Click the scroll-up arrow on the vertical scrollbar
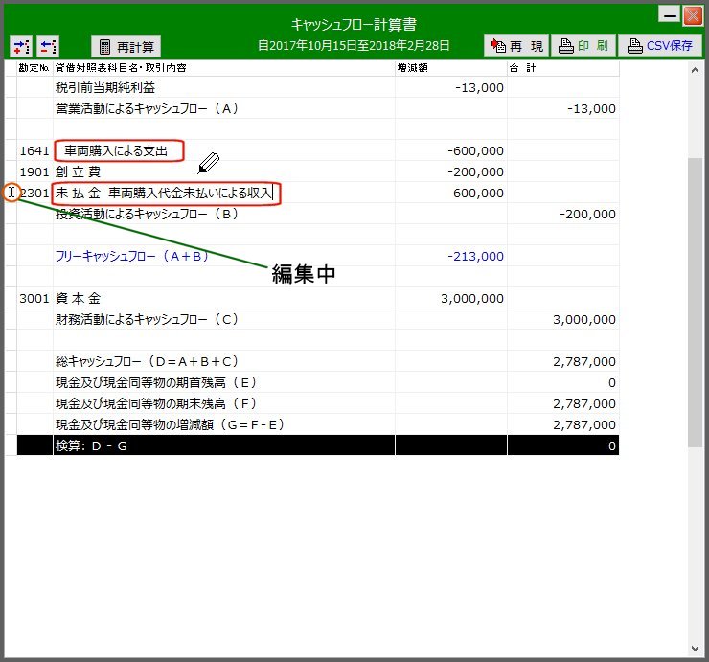 pyautogui.click(x=696, y=70)
